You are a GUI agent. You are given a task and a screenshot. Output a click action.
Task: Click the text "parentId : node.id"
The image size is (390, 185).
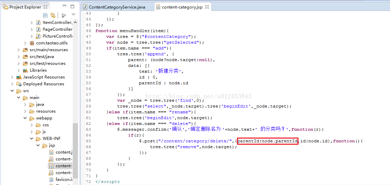pos(164,83)
